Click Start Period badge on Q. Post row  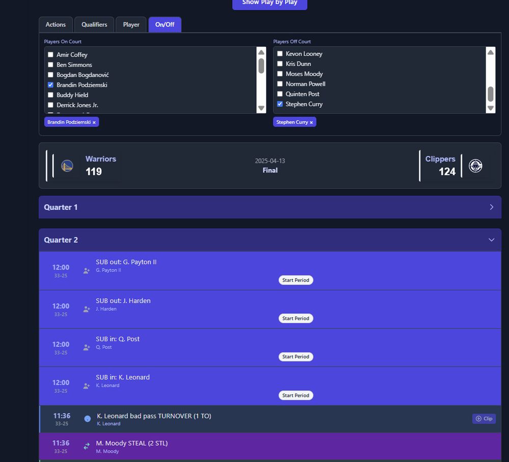(296, 357)
